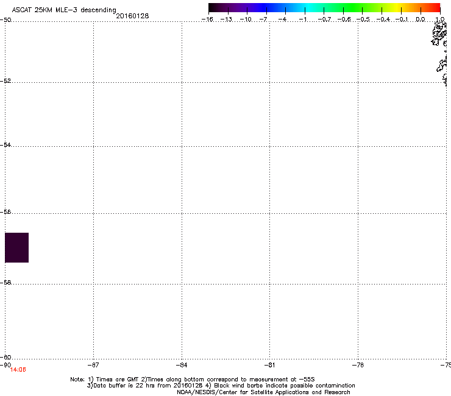This screenshot has height=396, width=451.
Task: Click the 0.0 color scale label
Action: click(x=421, y=19)
